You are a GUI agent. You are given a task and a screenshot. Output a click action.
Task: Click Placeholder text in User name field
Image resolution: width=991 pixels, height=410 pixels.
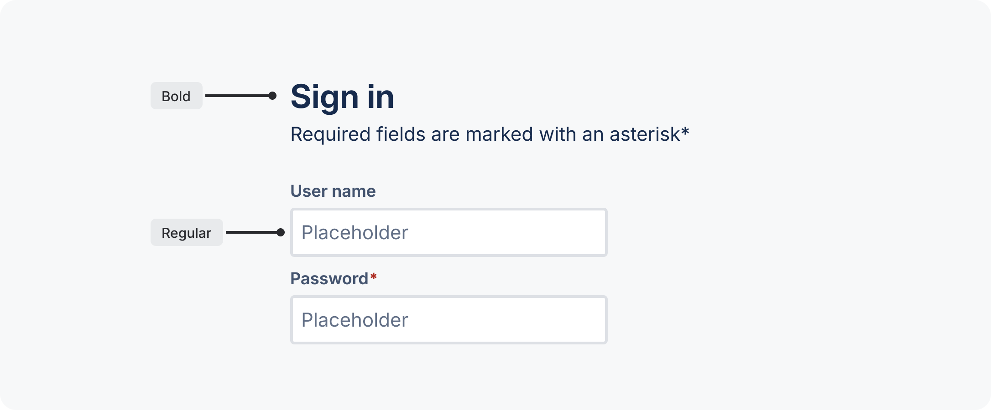[355, 232]
